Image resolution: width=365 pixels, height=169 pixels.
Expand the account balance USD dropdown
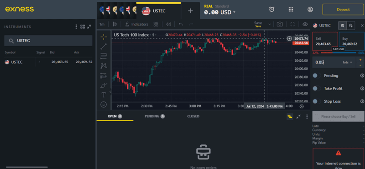coord(234,12)
